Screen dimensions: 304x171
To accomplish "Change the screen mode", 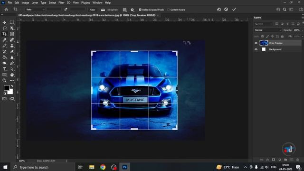I will coord(12,99).
